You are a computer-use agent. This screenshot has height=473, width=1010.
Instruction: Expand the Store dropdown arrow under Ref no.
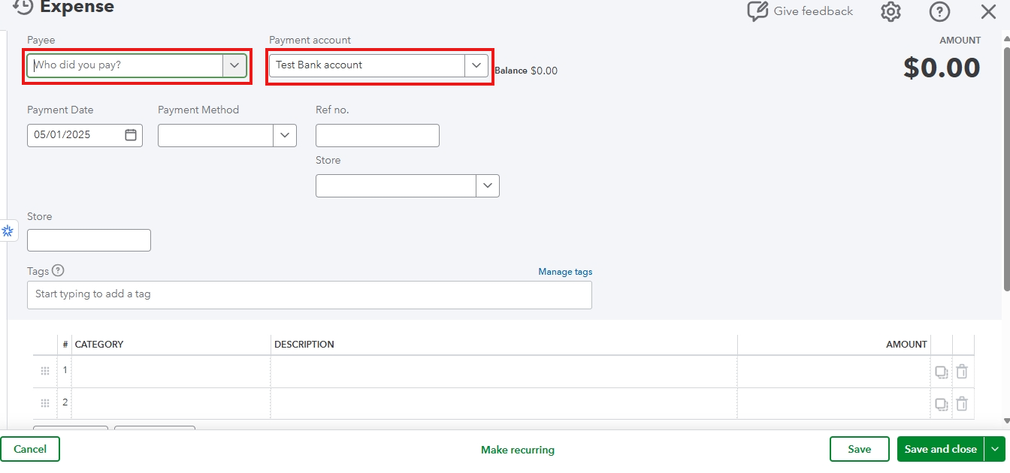click(488, 185)
